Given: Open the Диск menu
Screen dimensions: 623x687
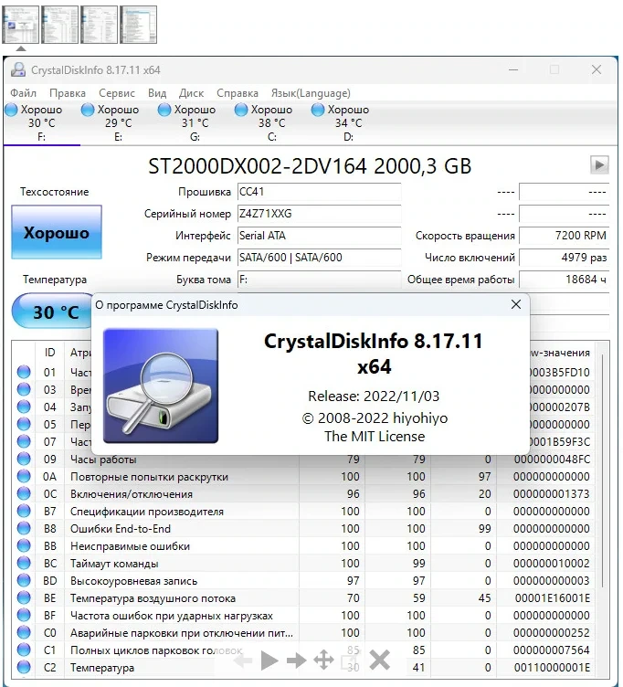Looking at the screenshot, I should pyautogui.click(x=191, y=93).
